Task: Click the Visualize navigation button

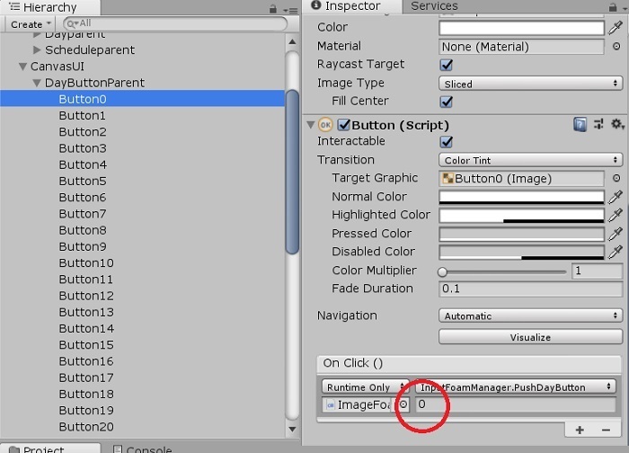Action: (x=530, y=337)
